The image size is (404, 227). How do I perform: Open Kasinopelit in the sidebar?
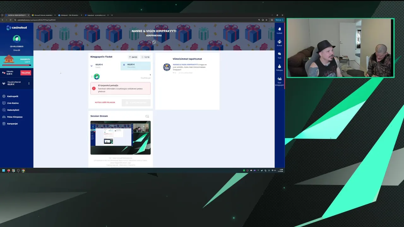(x=13, y=96)
